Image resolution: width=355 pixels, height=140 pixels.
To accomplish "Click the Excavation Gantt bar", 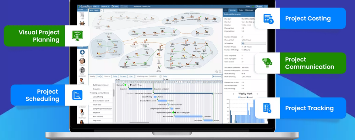I will 141,89.
